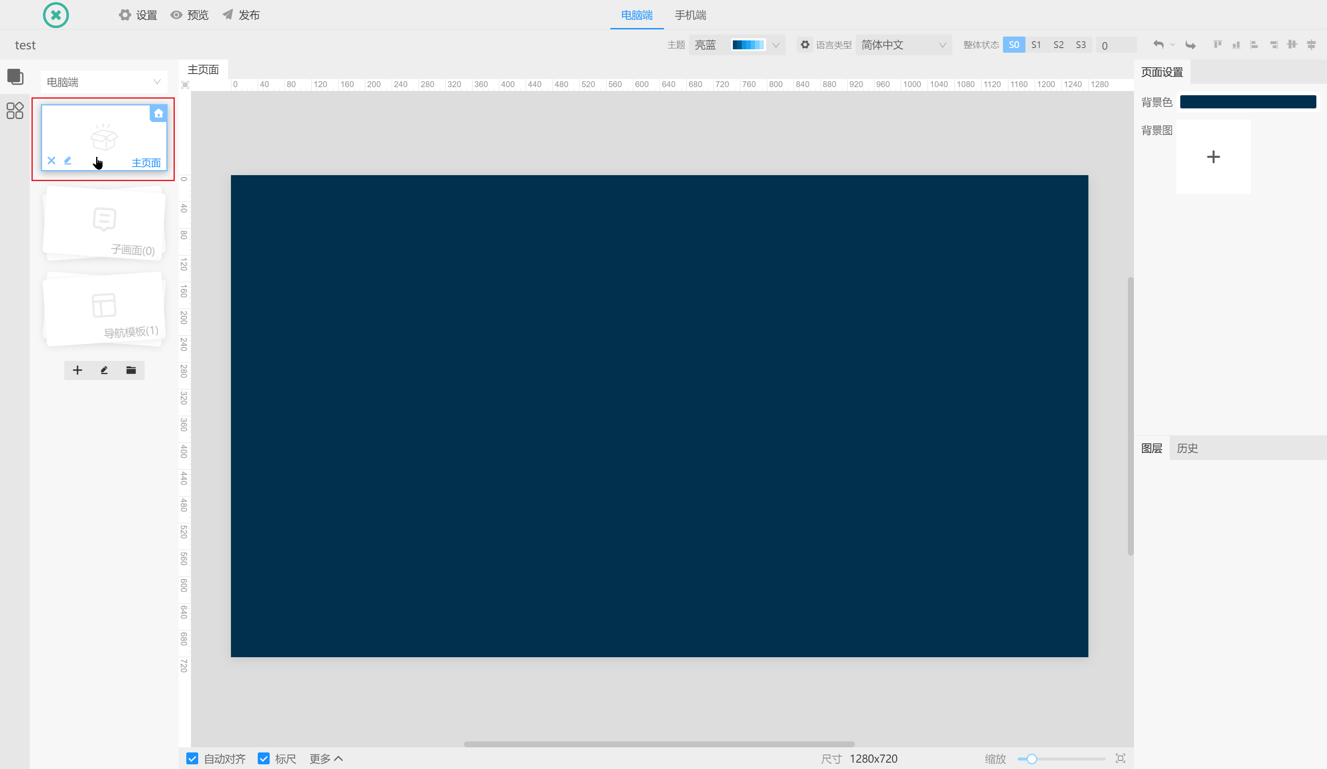Screen dimensions: 1327x769
Task: Align selected elements to left
Action: pyautogui.click(x=1254, y=45)
